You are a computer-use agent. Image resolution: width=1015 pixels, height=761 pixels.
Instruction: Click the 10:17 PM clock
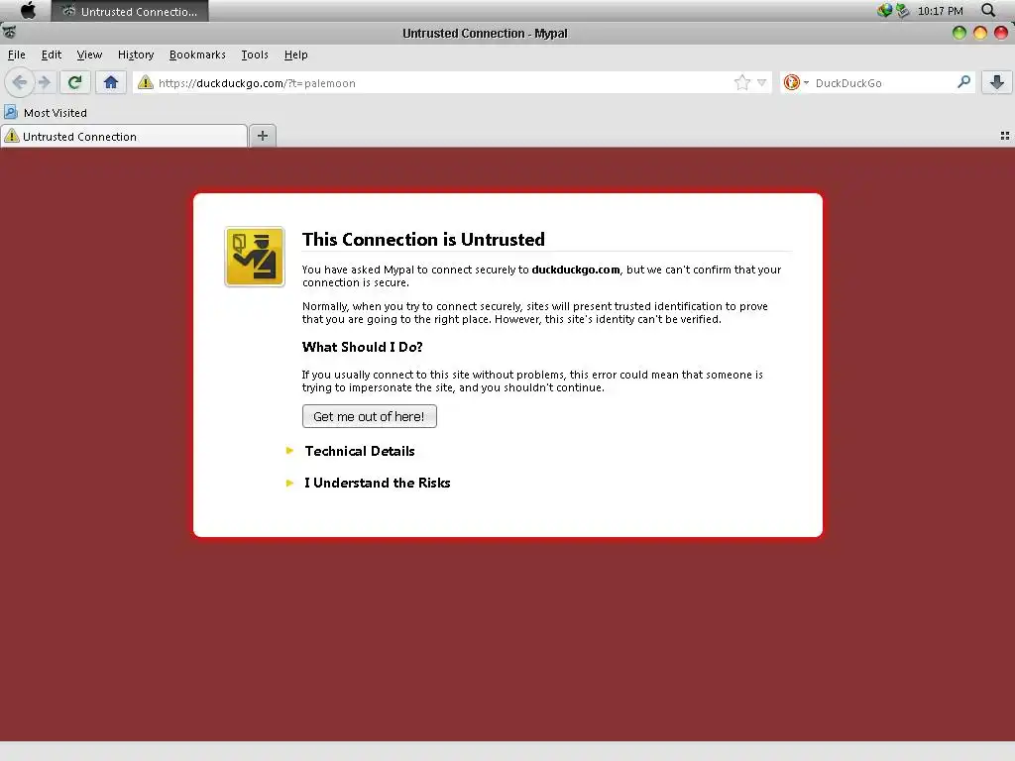coord(940,10)
